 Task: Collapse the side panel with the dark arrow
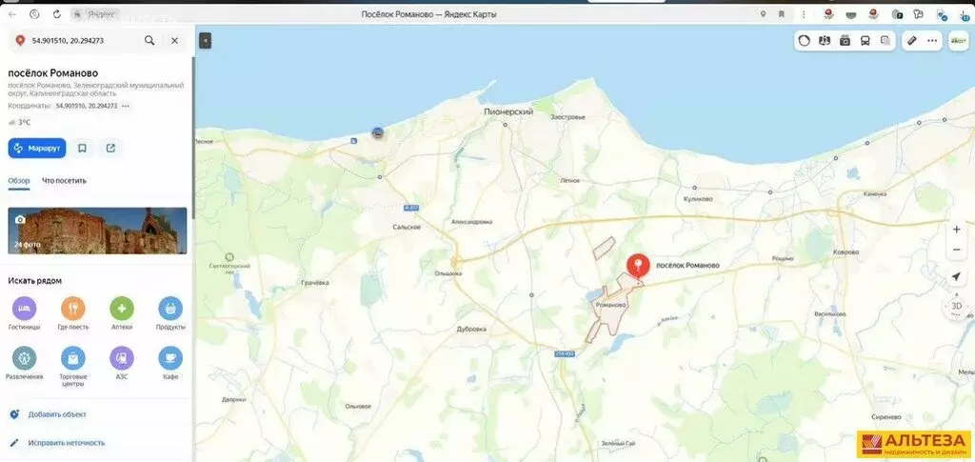click(x=206, y=40)
